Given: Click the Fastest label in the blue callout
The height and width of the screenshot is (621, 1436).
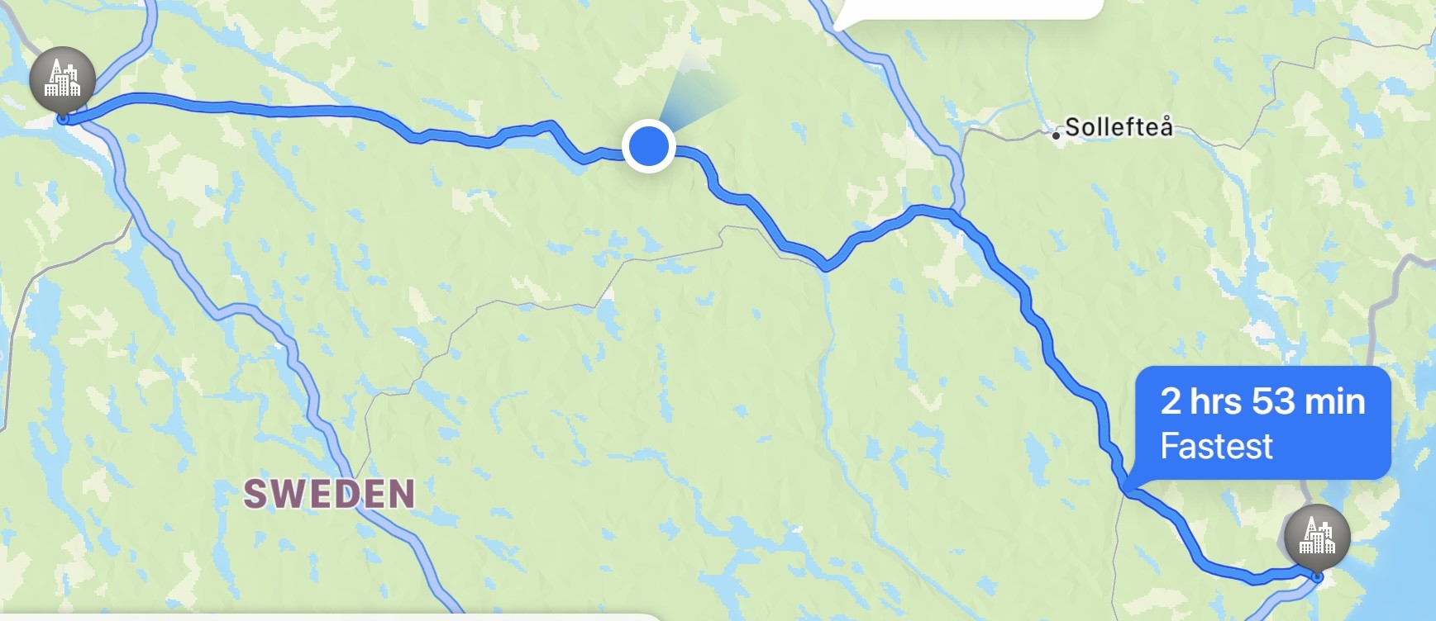Looking at the screenshot, I should point(1216,446).
